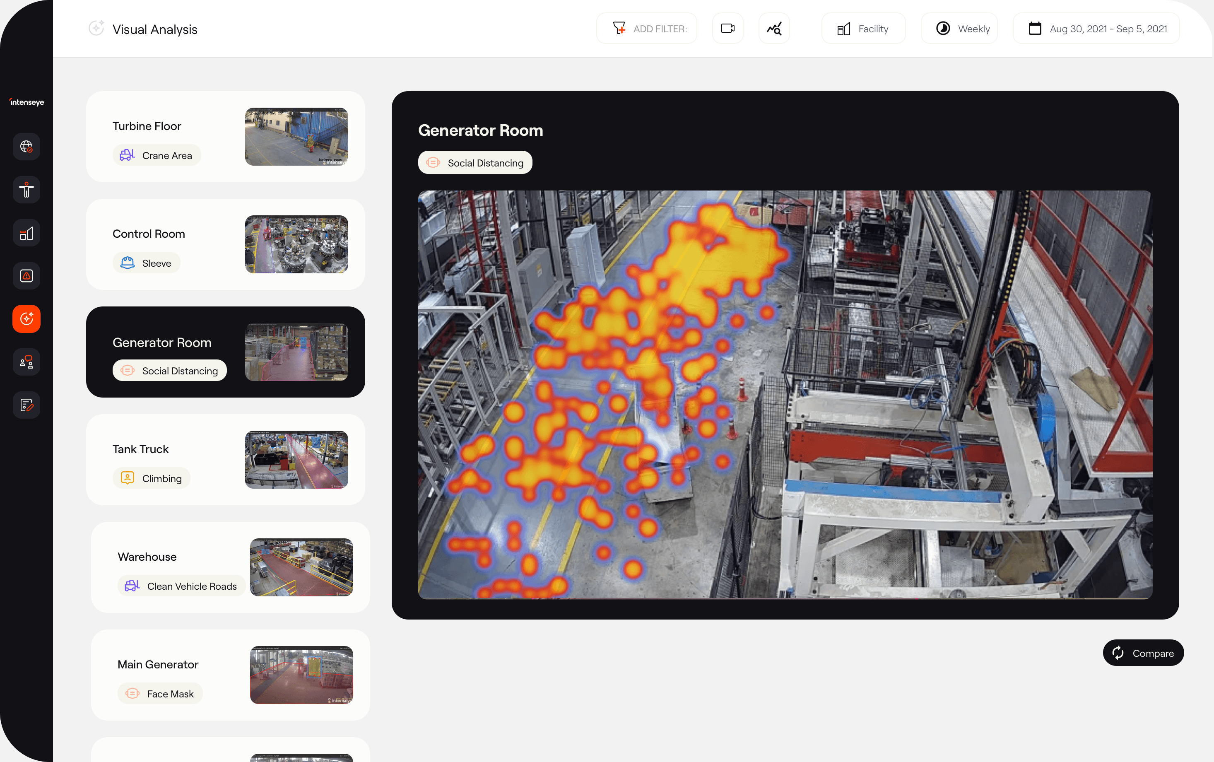Viewport: 1214px width, 762px height.
Task: Click the chart search analytics icon
Action: (x=774, y=29)
